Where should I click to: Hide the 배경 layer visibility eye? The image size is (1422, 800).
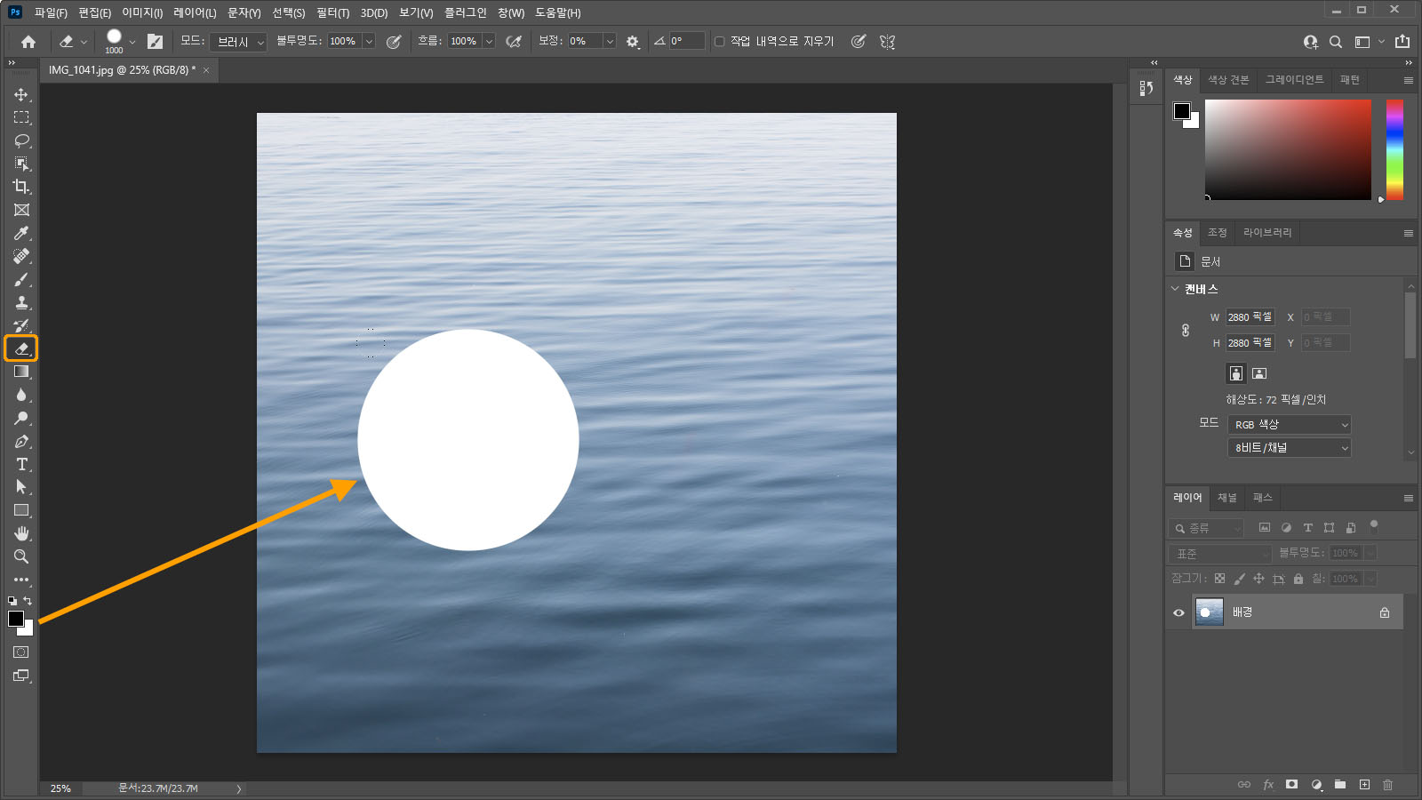point(1178,612)
